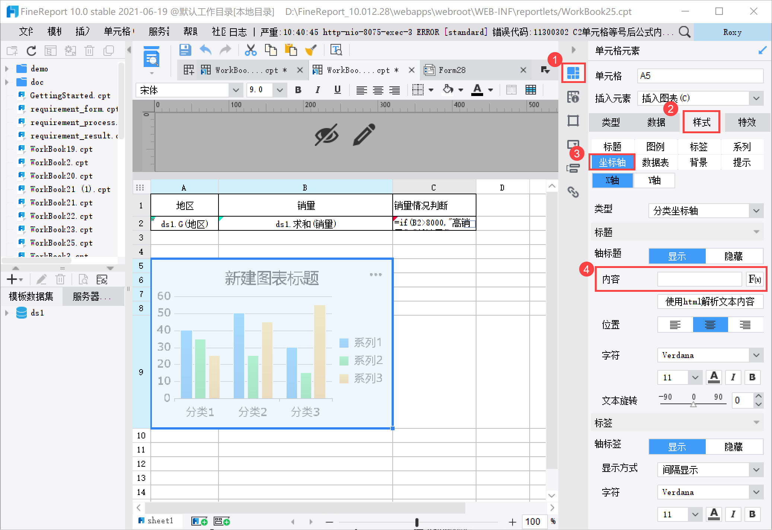Click the font color A swatch in toolbar
Screen dimensions: 772x530
[x=477, y=90]
